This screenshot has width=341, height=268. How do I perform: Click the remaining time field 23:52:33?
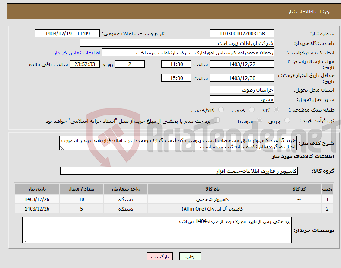click(x=85, y=64)
